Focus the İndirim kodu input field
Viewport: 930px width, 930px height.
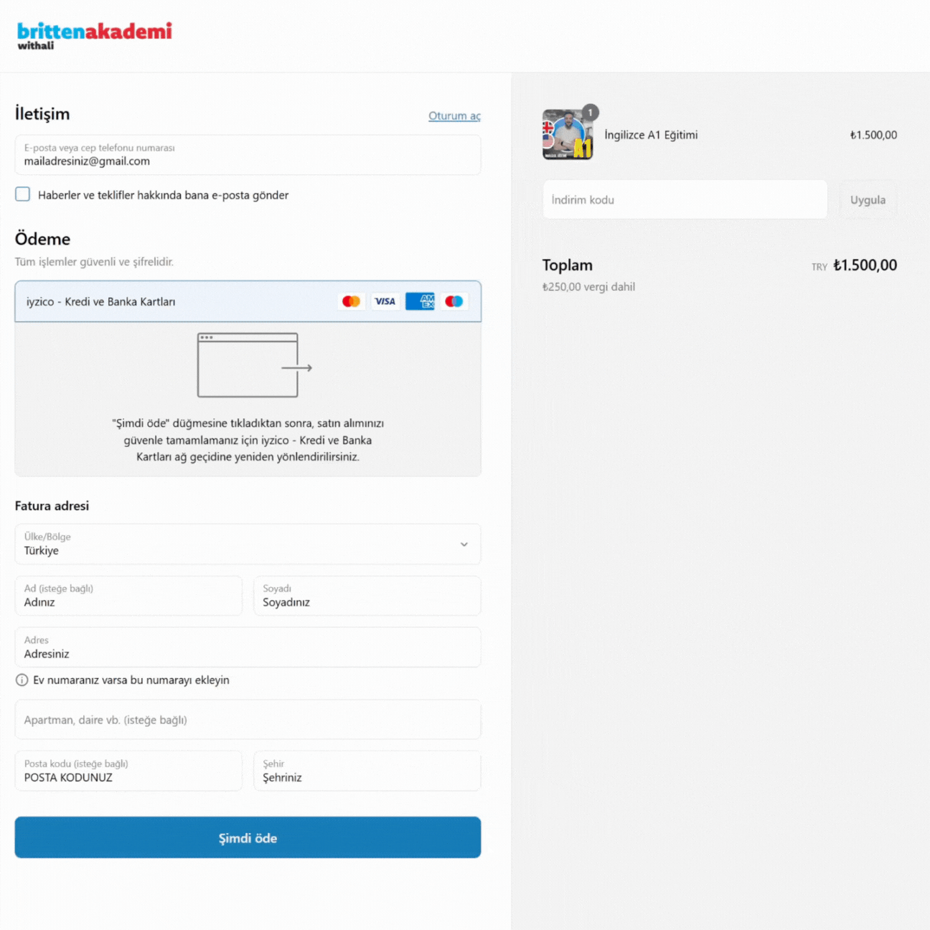[685, 200]
